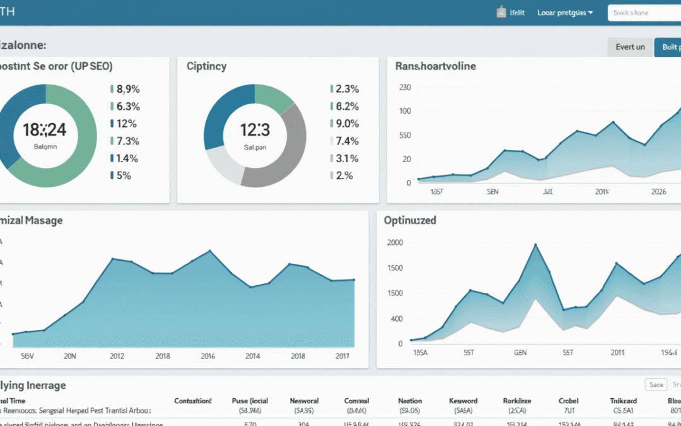Image resolution: width=681 pixels, height=426 pixels.
Task: Click the 18:24 donut chart center value
Action: (44, 130)
